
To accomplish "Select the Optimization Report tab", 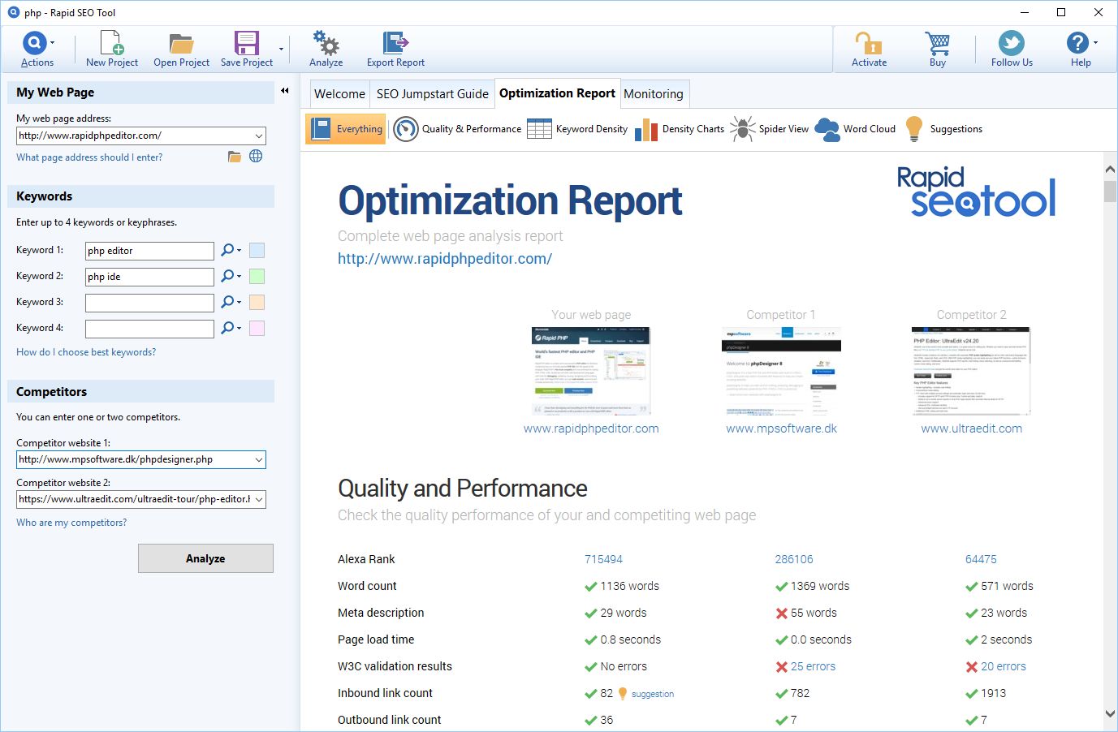I will coord(557,93).
